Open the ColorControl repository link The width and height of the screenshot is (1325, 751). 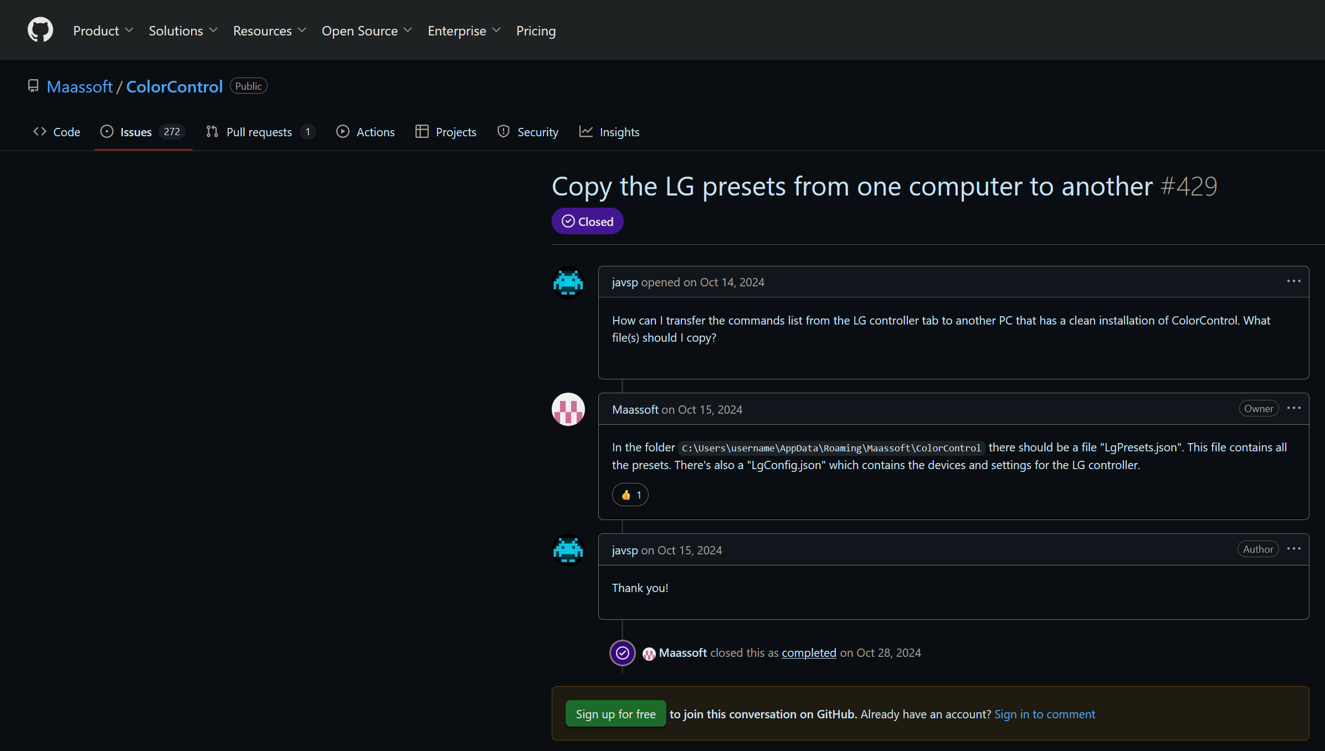[174, 86]
